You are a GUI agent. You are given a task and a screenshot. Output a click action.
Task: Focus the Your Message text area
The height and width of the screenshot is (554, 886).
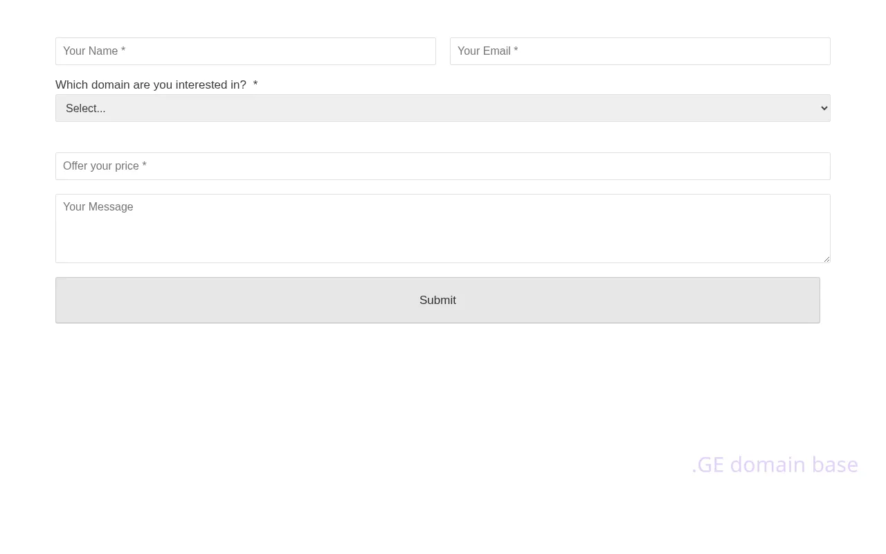click(443, 229)
